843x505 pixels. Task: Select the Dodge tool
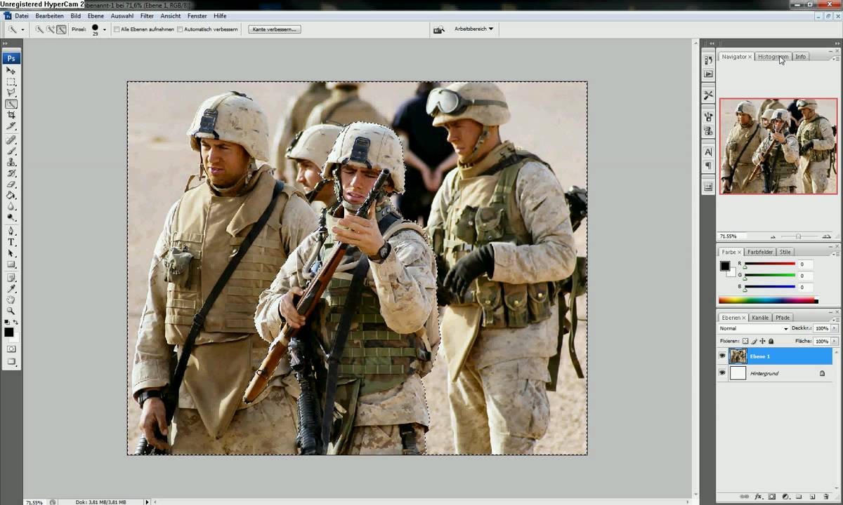coord(11,217)
